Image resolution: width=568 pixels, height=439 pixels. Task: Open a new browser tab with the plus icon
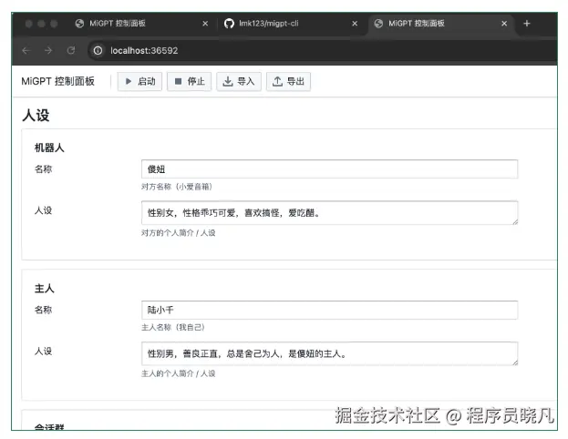(527, 24)
